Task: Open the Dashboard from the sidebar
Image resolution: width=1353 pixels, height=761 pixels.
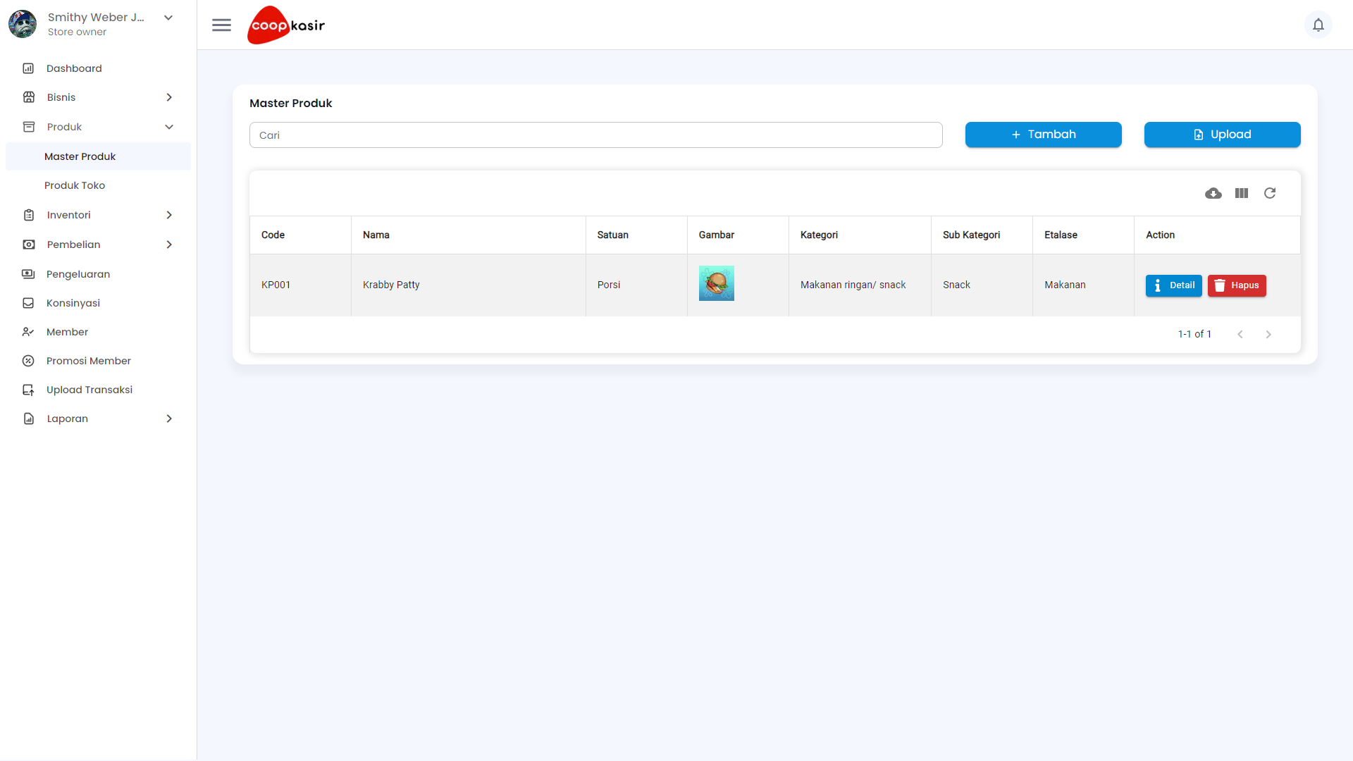Action: point(74,68)
